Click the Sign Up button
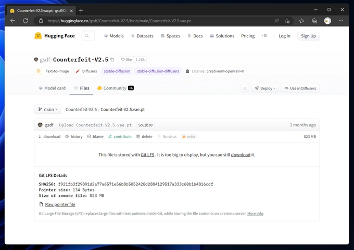Viewport: 354px width, 250px height. 308,36
